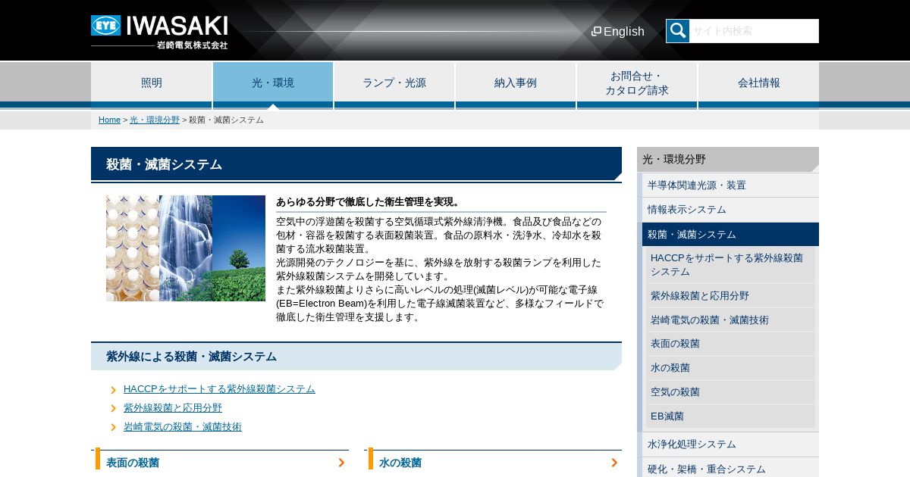The image size is (910, 477).
Task: Click the Iwasaki EYE logo
Action: click(x=159, y=32)
